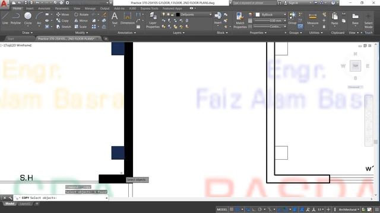Click the Measure tool
The width and height of the screenshot is (380, 213).
tap(313, 18)
